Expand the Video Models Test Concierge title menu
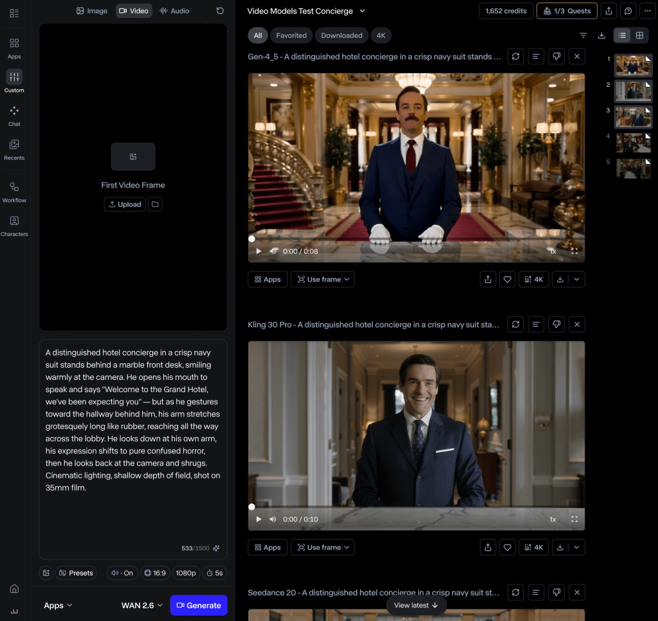This screenshot has width=658, height=621. (x=362, y=11)
